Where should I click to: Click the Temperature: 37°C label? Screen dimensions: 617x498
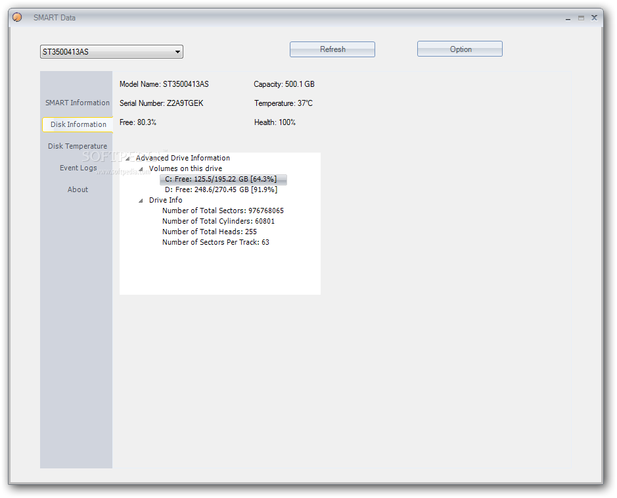click(x=283, y=103)
